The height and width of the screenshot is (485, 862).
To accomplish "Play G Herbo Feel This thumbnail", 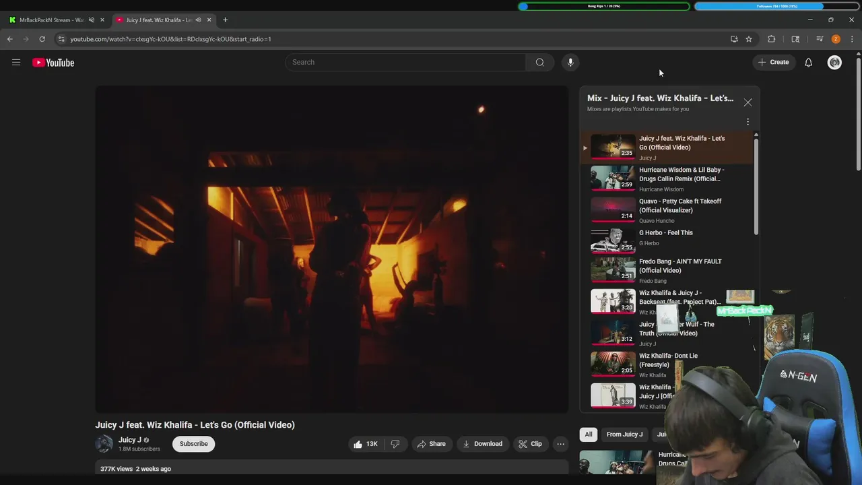I will pyautogui.click(x=613, y=240).
